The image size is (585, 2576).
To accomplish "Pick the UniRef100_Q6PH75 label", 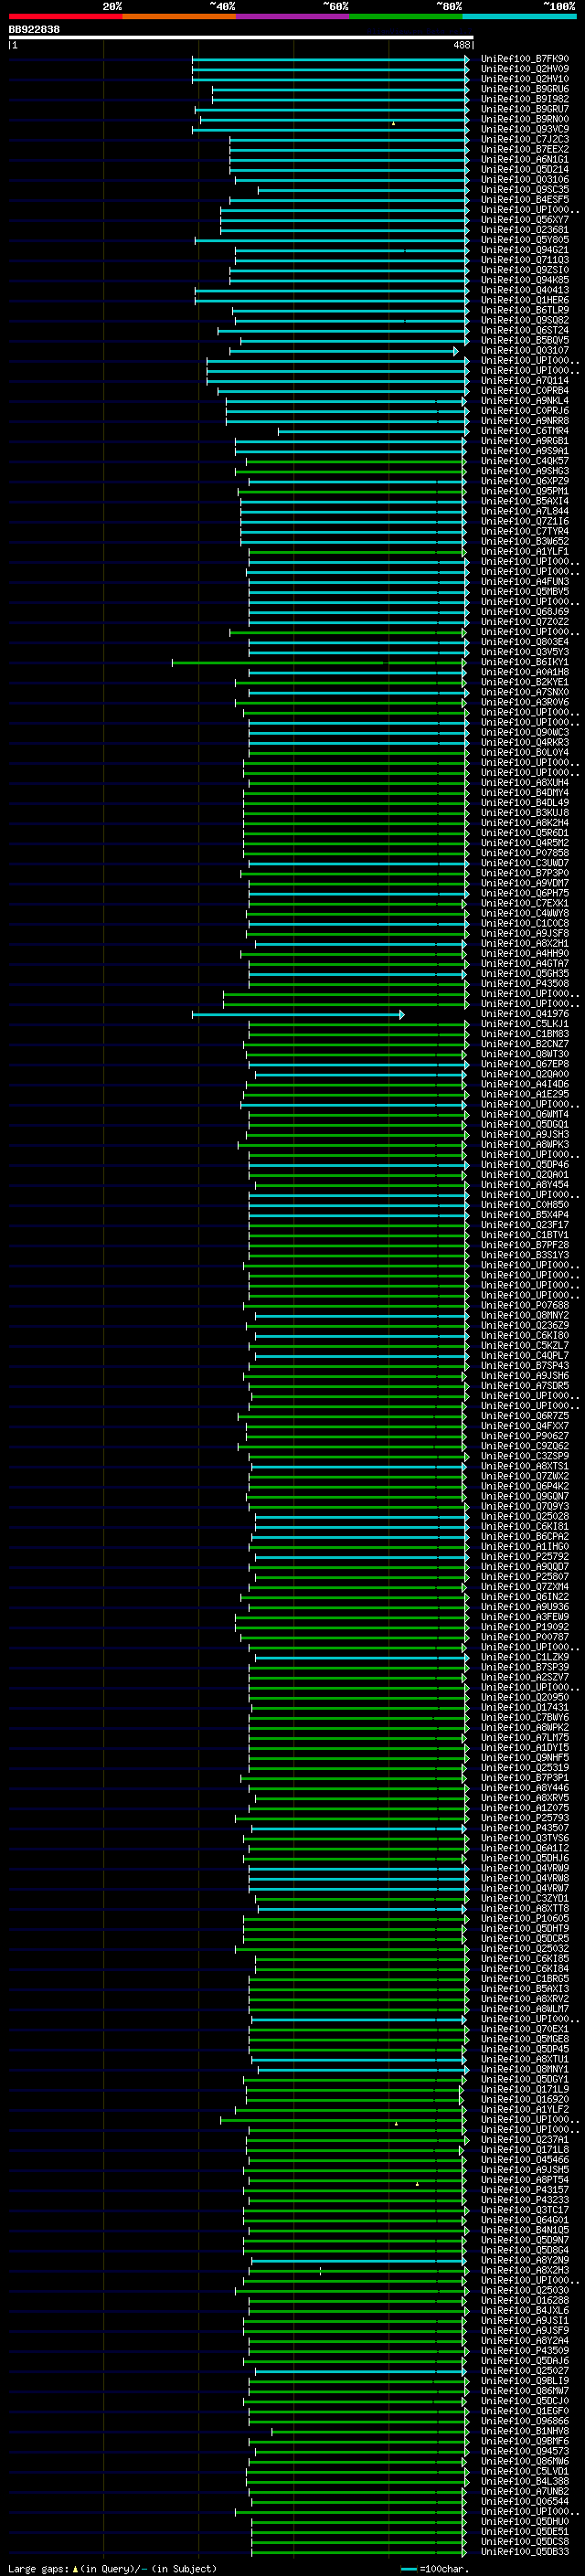I will (x=525, y=893).
